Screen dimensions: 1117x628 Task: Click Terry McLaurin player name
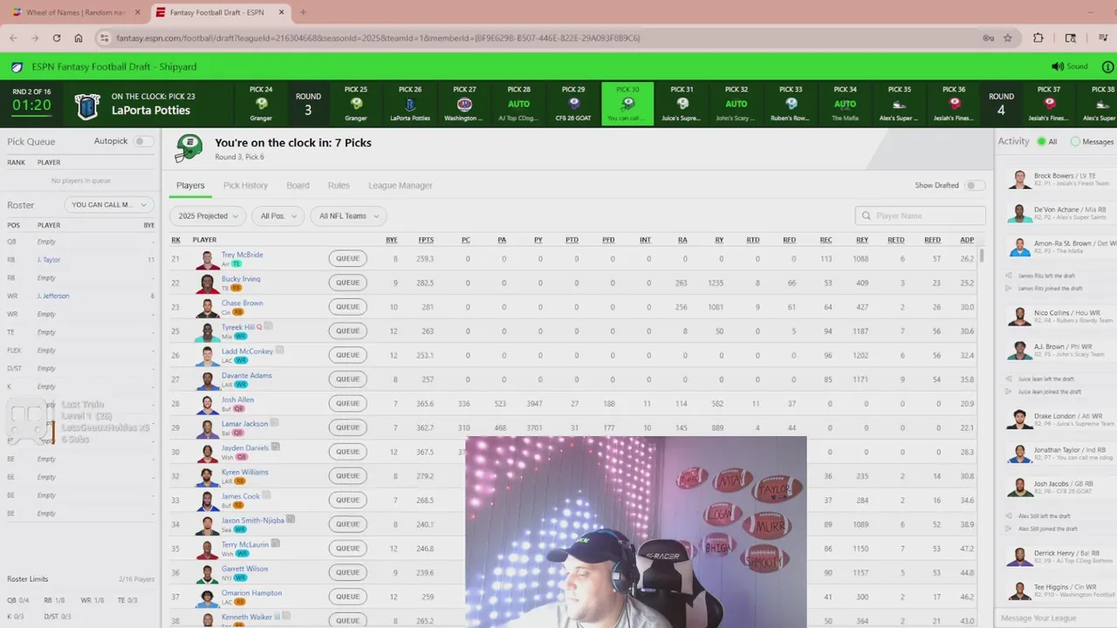pyautogui.click(x=245, y=544)
